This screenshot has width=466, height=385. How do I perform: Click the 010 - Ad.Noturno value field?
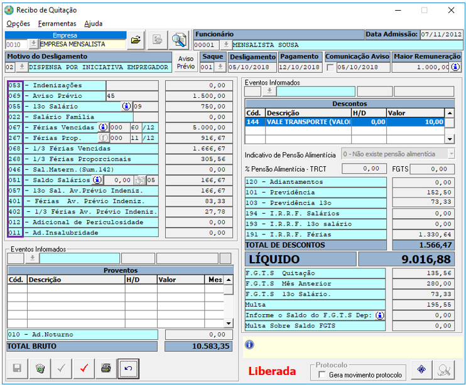pos(198,335)
